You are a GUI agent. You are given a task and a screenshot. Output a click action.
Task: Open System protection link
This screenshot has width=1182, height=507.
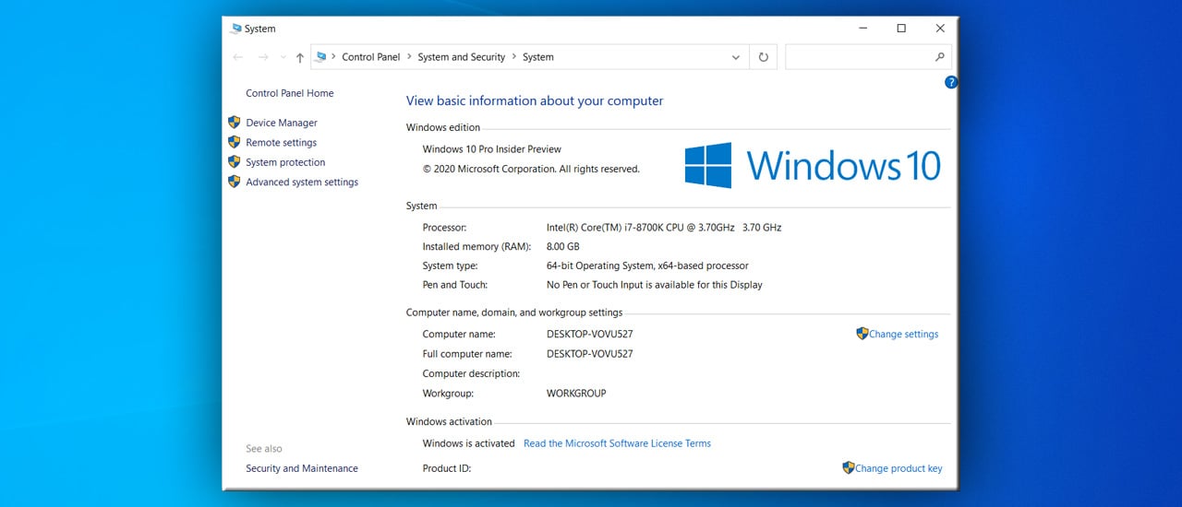[x=285, y=162]
